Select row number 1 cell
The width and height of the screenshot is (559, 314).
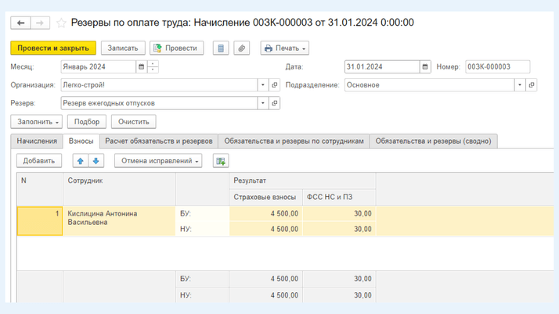(40, 221)
